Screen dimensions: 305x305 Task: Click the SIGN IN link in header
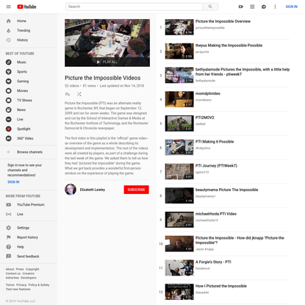291,7
